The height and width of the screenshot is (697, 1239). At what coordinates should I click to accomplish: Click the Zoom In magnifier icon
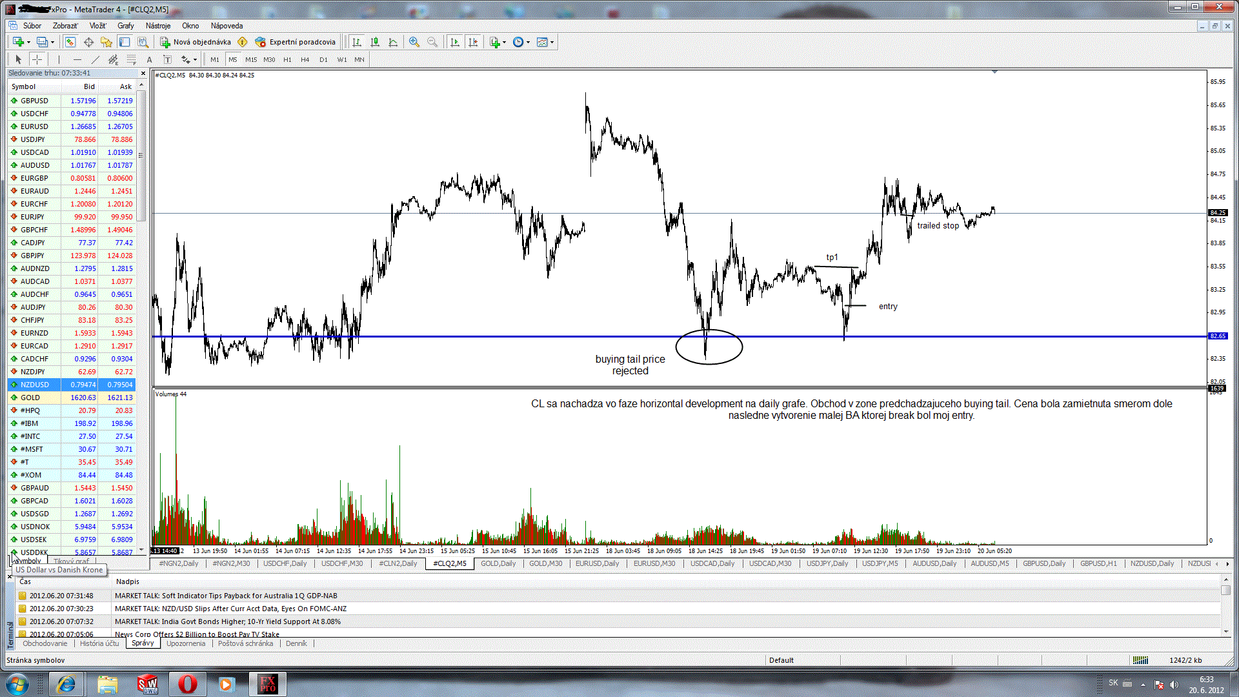pyautogui.click(x=414, y=42)
